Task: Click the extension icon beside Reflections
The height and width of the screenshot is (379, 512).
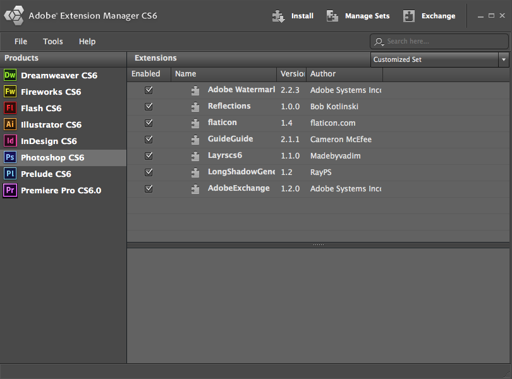Action: click(195, 107)
